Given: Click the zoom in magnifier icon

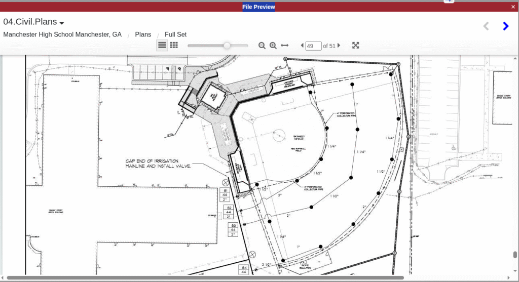Looking at the screenshot, I should [273, 46].
